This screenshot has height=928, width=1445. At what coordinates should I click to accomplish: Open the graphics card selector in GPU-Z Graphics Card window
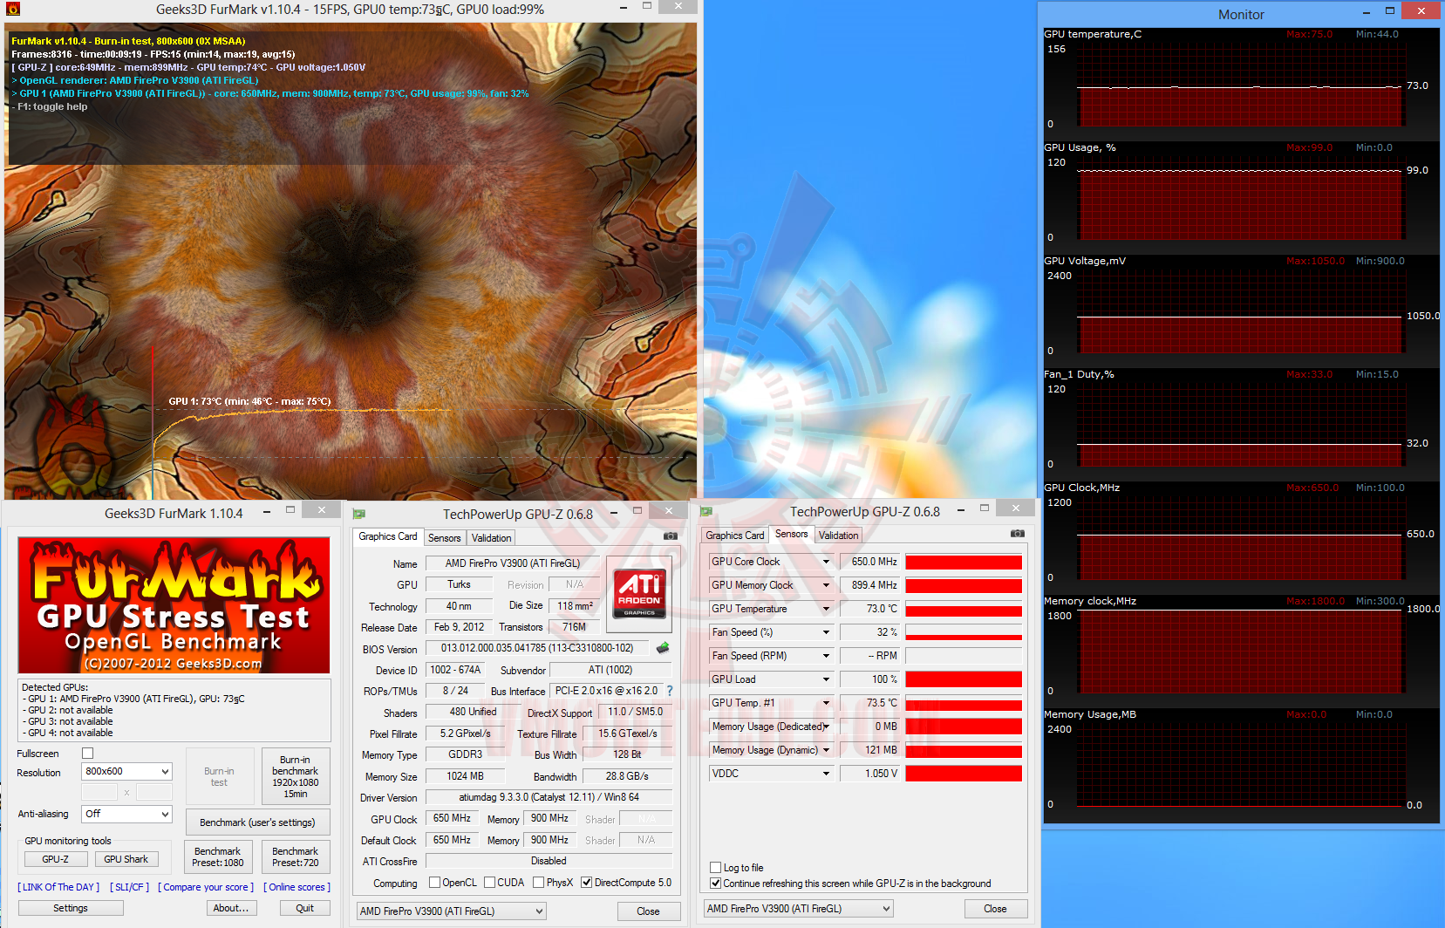[x=452, y=911]
